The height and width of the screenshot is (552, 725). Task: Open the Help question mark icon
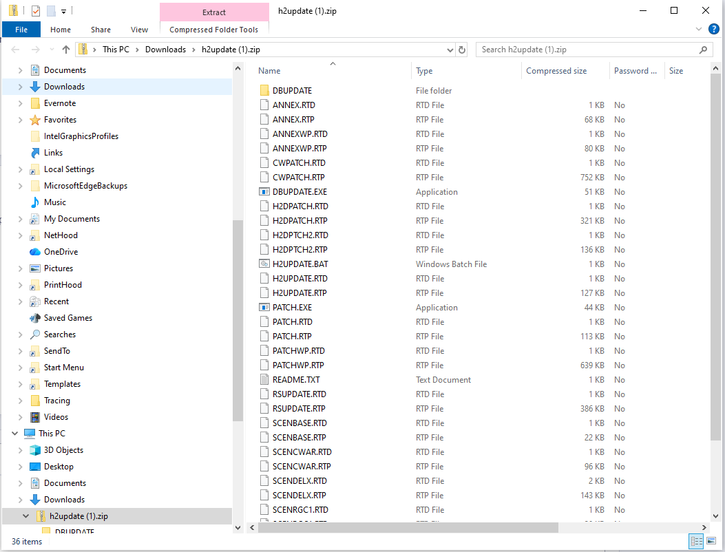tap(715, 30)
